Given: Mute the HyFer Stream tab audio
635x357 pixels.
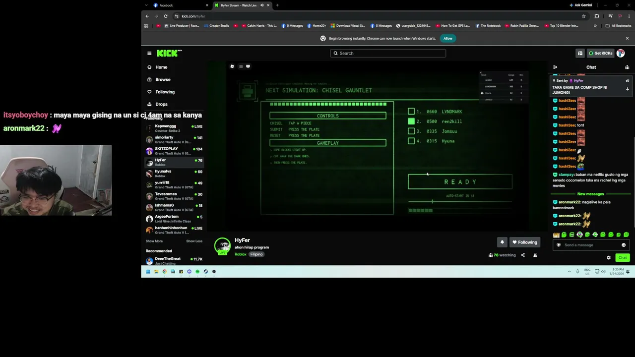Looking at the screenshot, I should 262,5.
